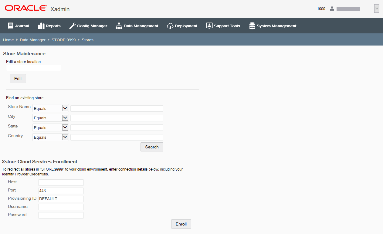Select the Config Manager wrench icon

(x=72, y=25)
